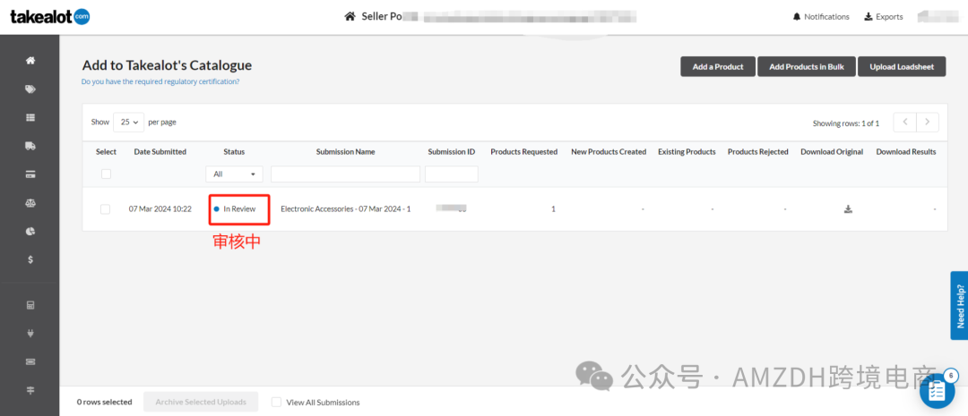Open the Need Help side tab

(x=959, y=306)
